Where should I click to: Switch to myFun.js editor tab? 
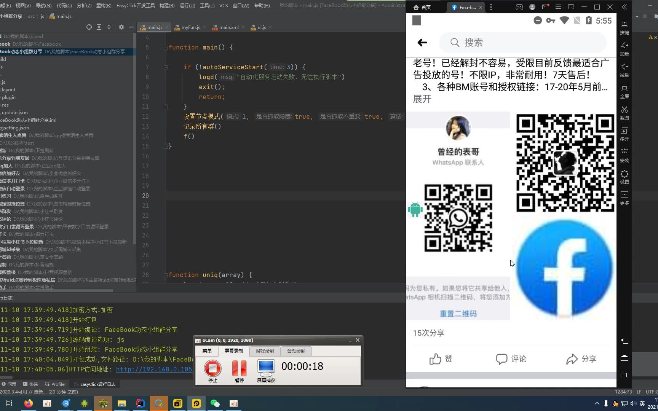[190, 27]
